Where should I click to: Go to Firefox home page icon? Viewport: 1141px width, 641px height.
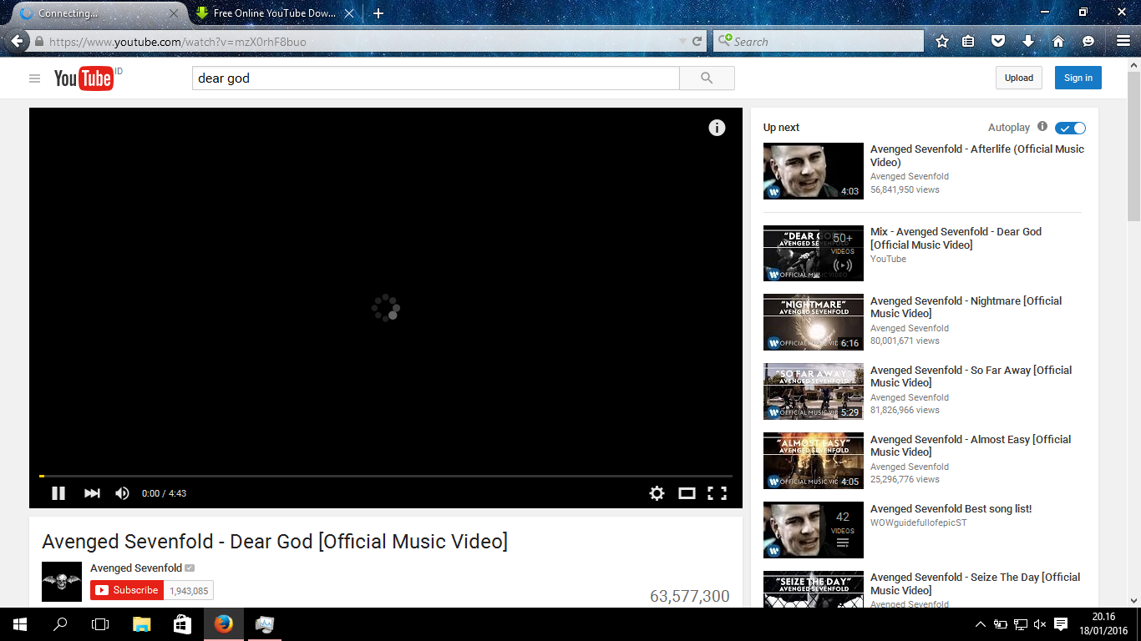[x=1057, y=42]
